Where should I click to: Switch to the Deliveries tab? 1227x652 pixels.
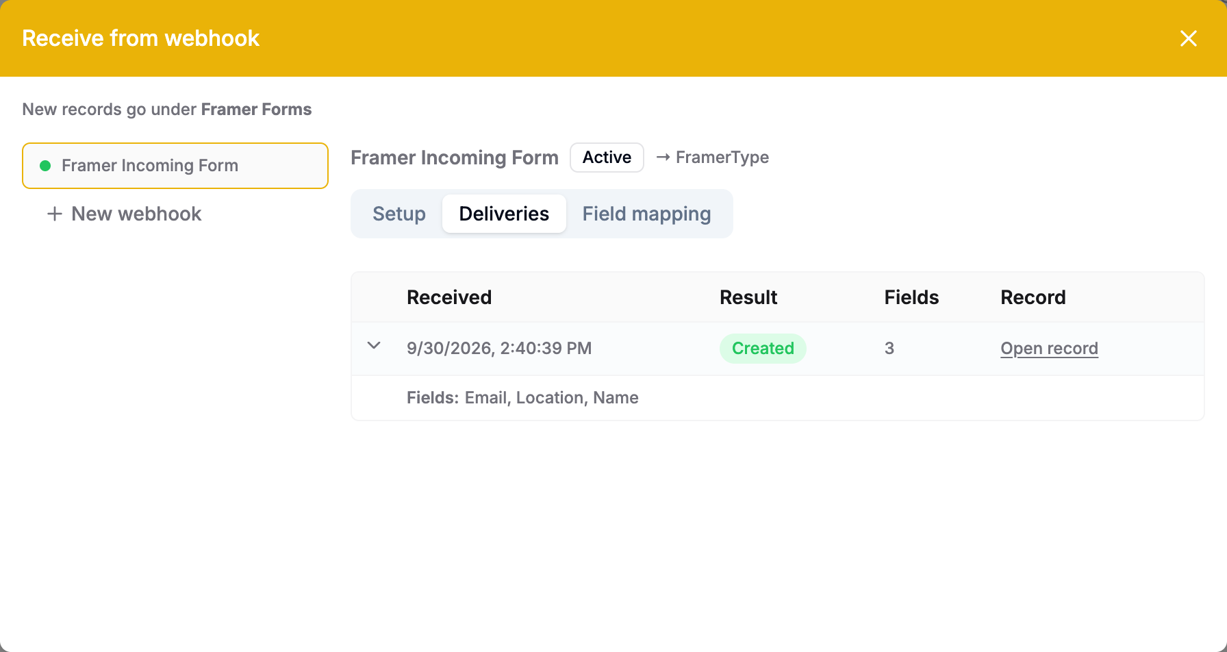pos(504,214)
